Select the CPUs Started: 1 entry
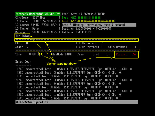The width and height of the screenshot is (155, 116). (x=91, y=47)
